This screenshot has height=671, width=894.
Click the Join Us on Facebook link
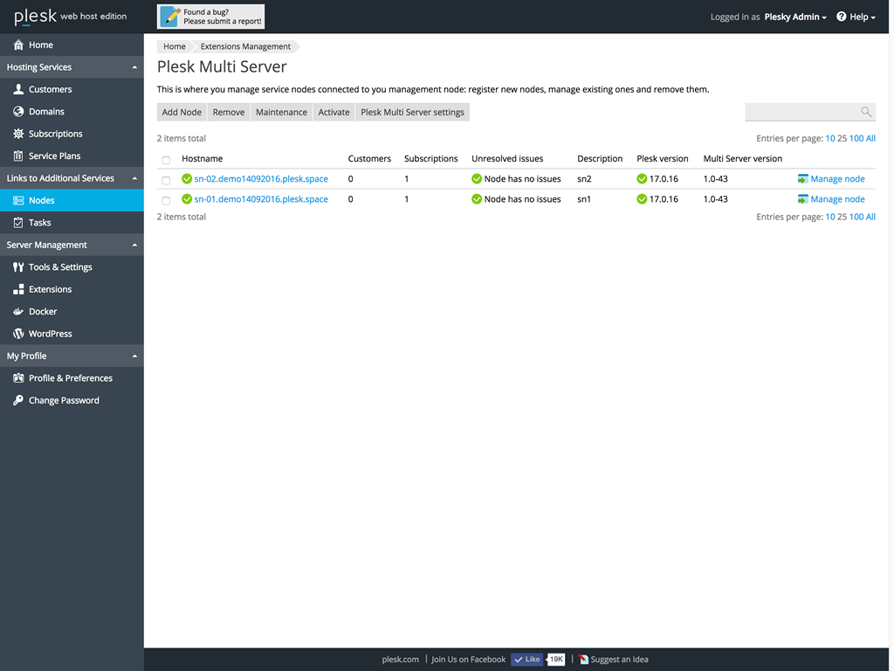click(469, 660)
